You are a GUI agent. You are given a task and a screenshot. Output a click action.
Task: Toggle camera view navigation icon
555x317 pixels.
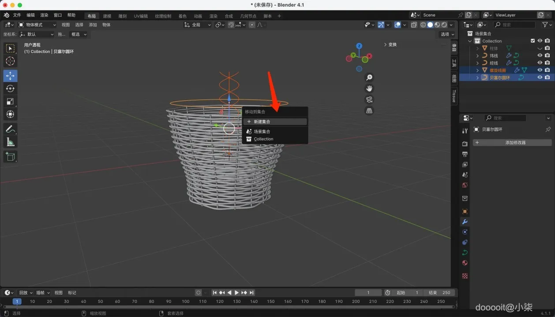coord(369,100)
